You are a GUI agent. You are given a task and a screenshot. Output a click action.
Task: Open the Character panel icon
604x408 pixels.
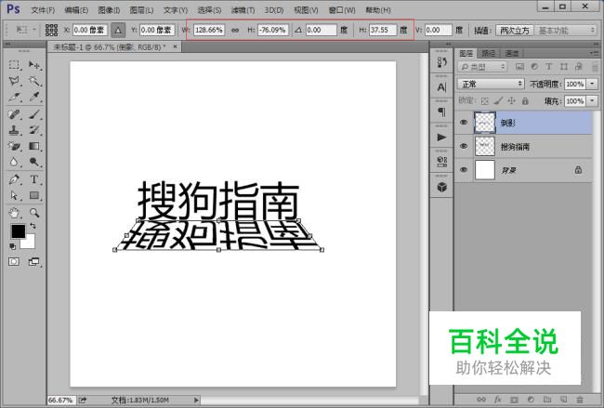[441, 87]
